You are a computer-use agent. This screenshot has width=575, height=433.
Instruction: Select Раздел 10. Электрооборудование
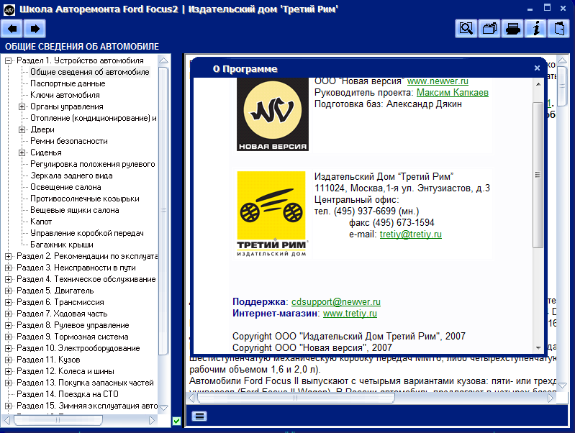[78, 348]
